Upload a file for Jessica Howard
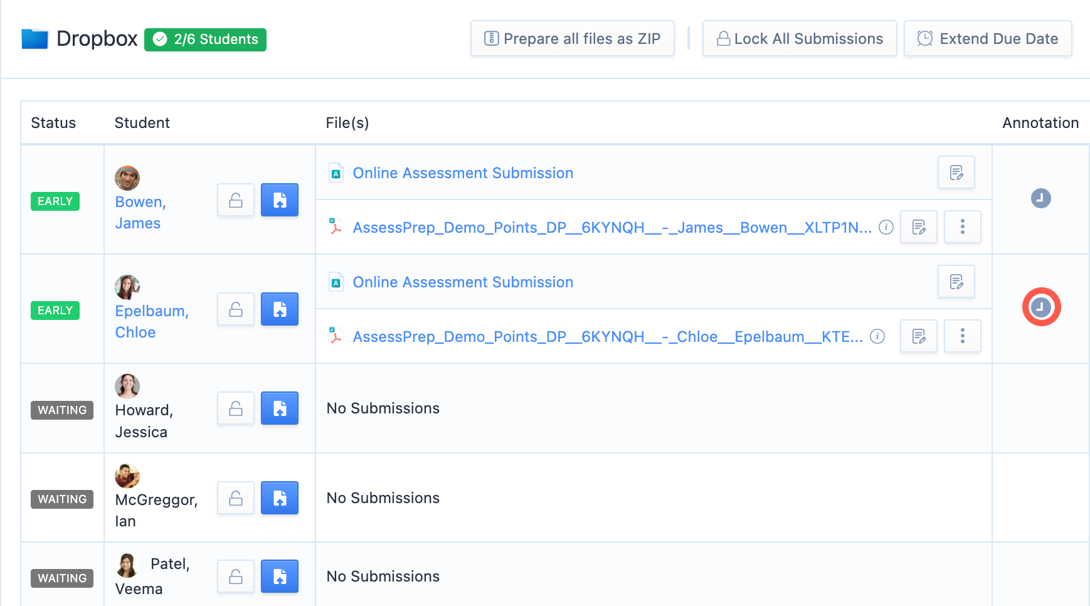Viewport: 1090px width, 606px height. point(279,408)
